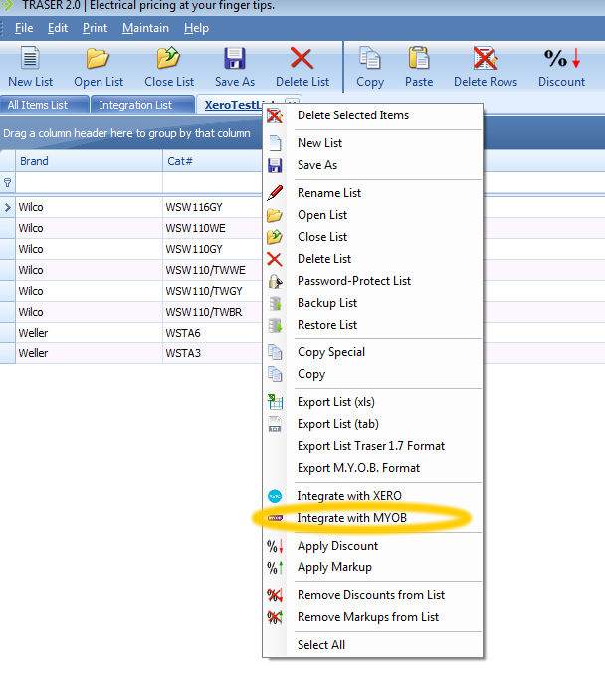Click the Rename List pencil icon
This screenshot has height=675, width=605.
(275, 193)
